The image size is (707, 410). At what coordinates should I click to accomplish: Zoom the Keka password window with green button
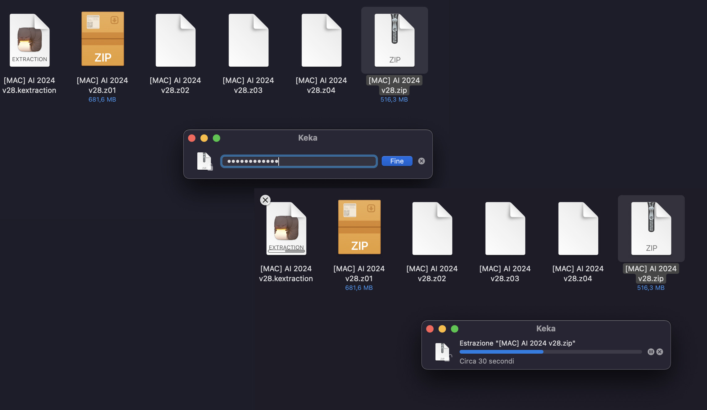click(216, 138)
